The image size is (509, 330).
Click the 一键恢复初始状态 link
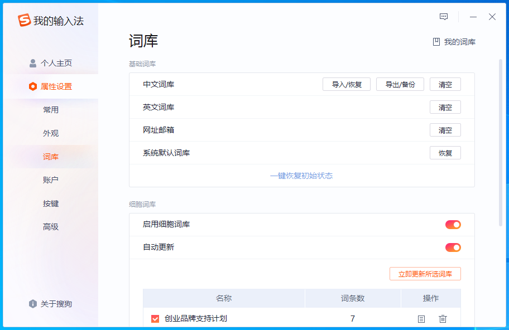(301, 176)
